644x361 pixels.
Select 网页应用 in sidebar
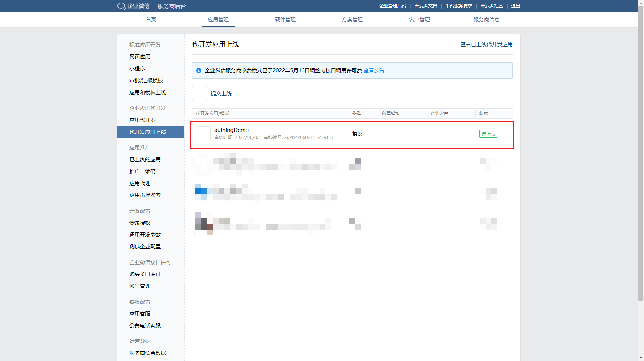(140, 57)
